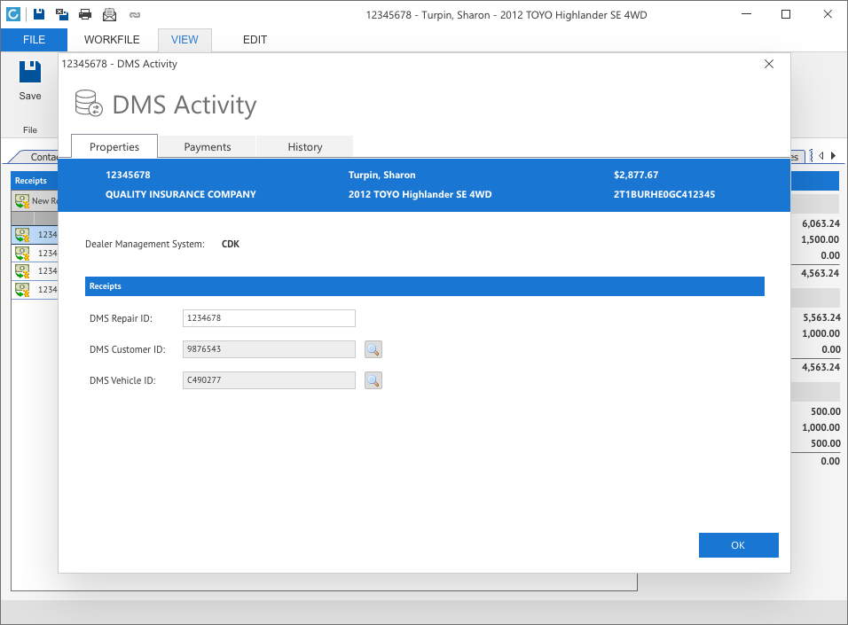
Task: Select the Properties tab in DMS Activity
Action: [114, 146]
